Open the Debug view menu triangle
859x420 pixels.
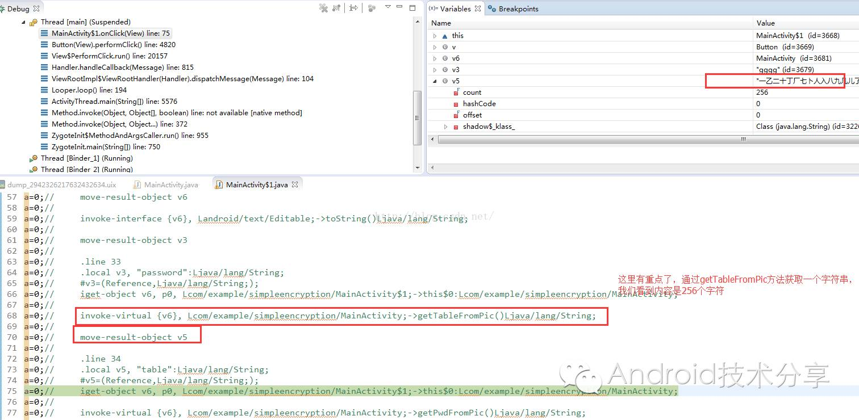pos(388,7)
